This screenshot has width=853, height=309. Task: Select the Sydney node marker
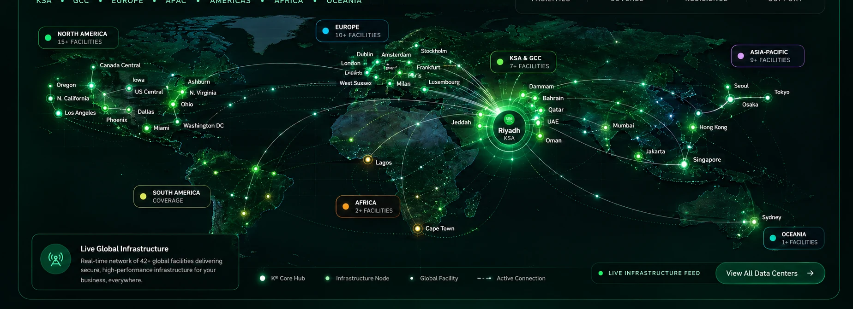[754, 222]
